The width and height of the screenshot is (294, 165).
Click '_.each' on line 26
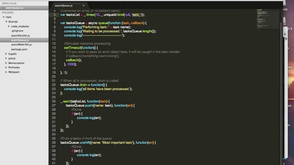point(65,101)
